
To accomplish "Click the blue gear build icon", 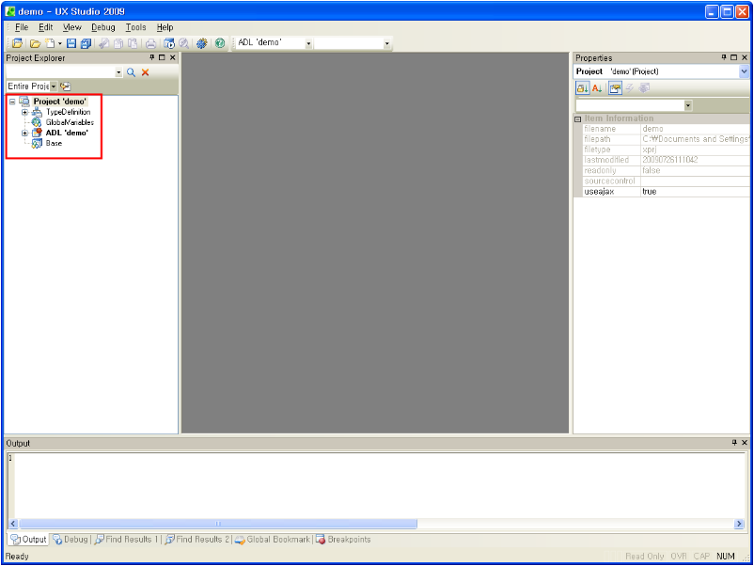I will [201, 43].
